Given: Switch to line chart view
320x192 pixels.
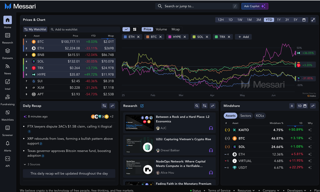Looking at the screenshot, I should (x=126, y=30).
